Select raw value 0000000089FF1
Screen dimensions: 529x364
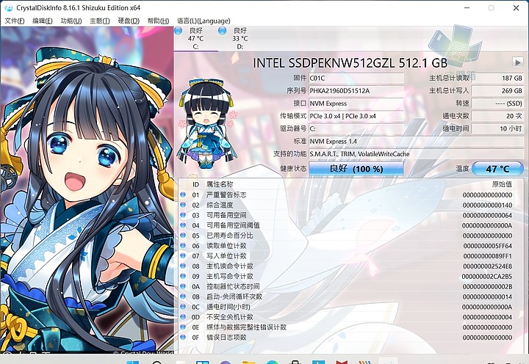(x=488, y=256)
